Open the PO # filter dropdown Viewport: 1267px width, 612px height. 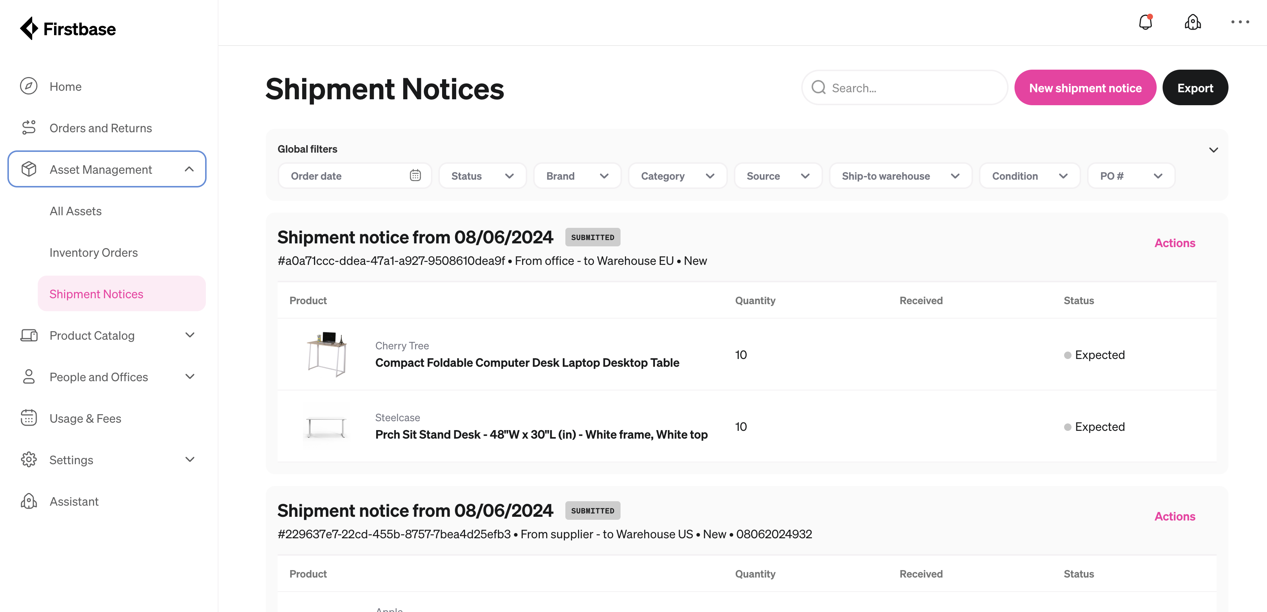[1131, 176]
